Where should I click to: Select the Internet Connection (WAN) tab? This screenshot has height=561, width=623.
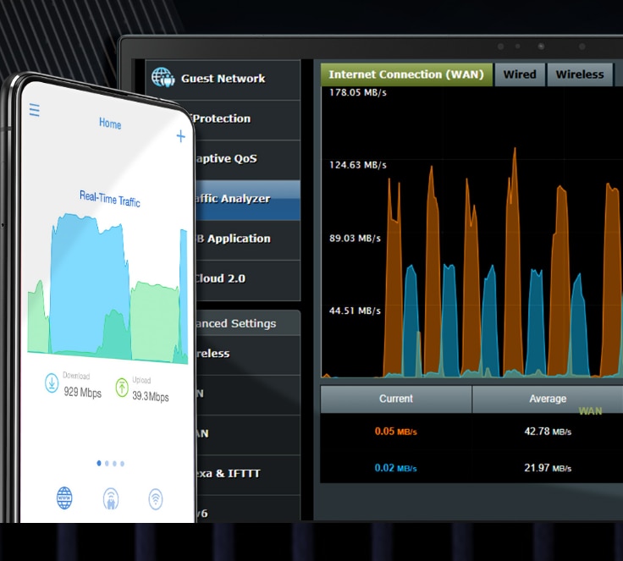(406, 74)
